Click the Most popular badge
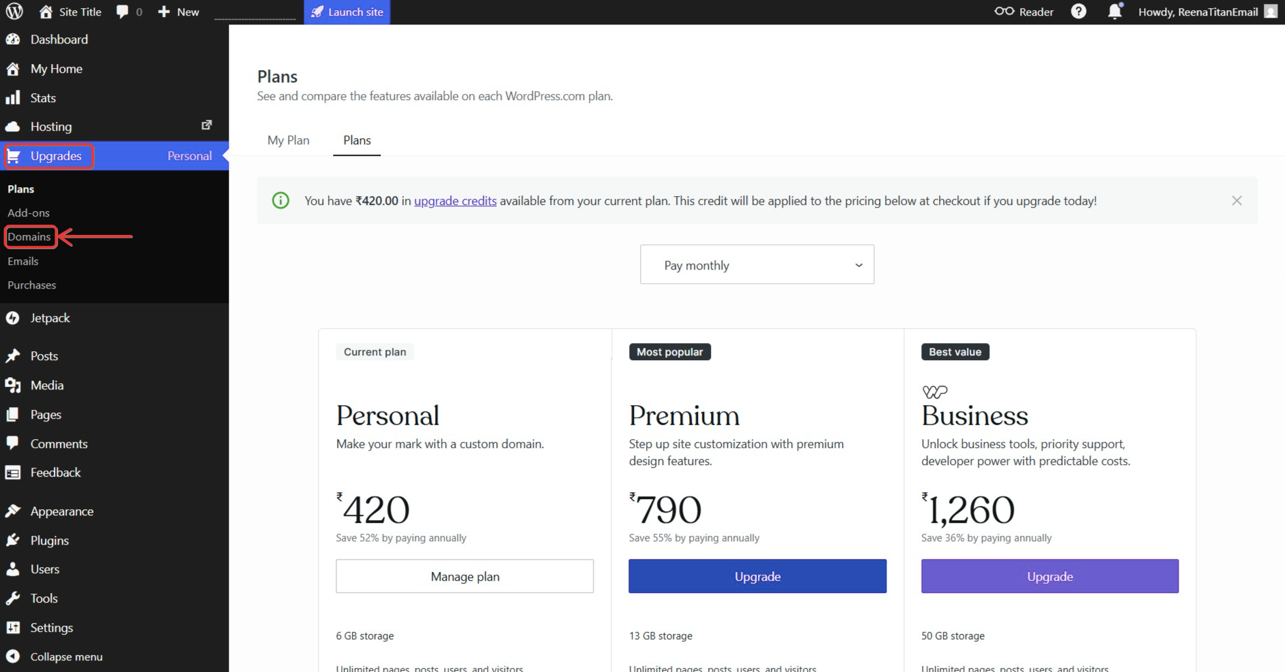1285x672 pixels. [670, 352]
